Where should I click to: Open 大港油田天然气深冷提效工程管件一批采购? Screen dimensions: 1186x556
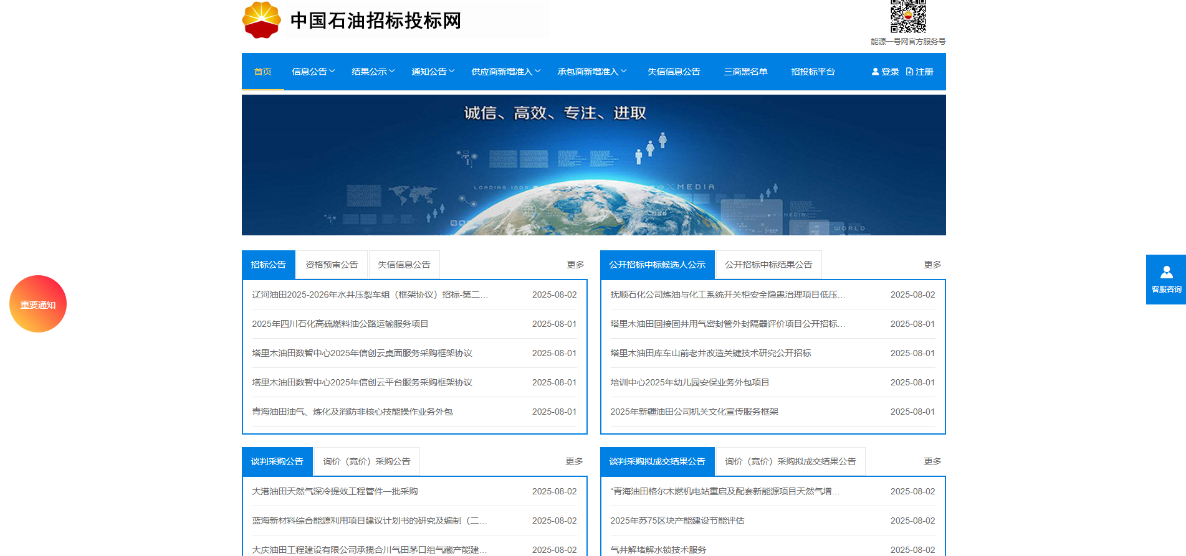click(x=335, y=491)
